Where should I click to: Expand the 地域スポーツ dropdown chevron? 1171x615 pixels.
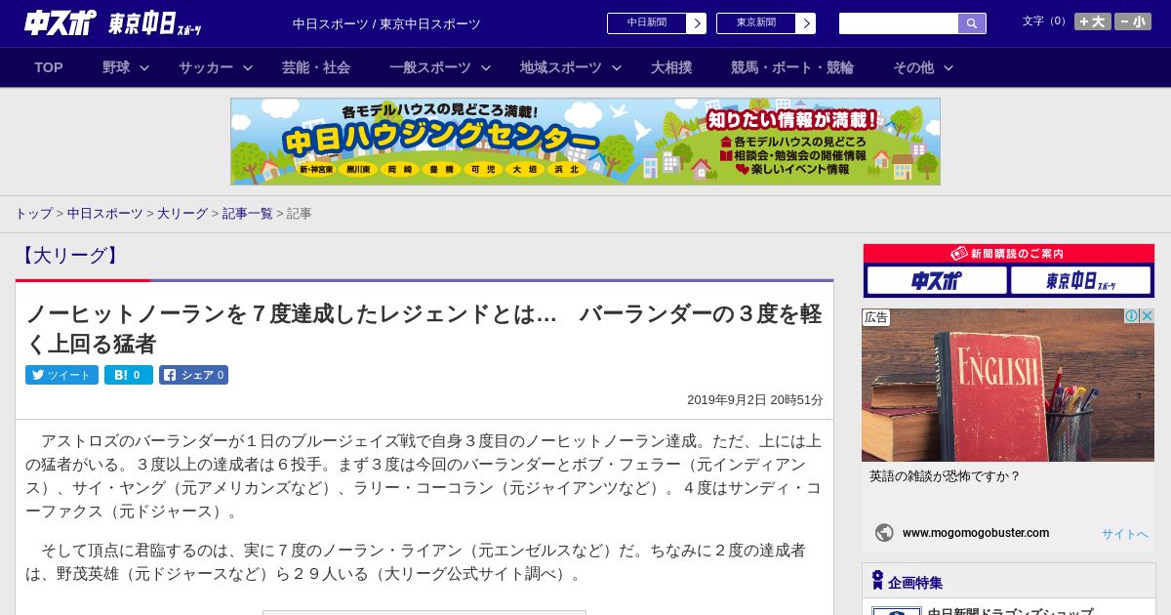point(617,68)
